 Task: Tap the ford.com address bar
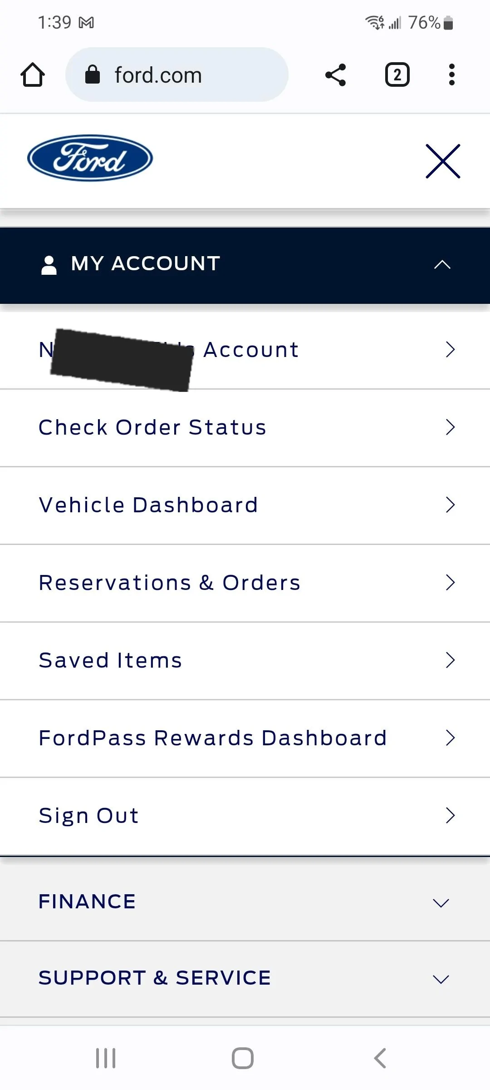(177, 75)
